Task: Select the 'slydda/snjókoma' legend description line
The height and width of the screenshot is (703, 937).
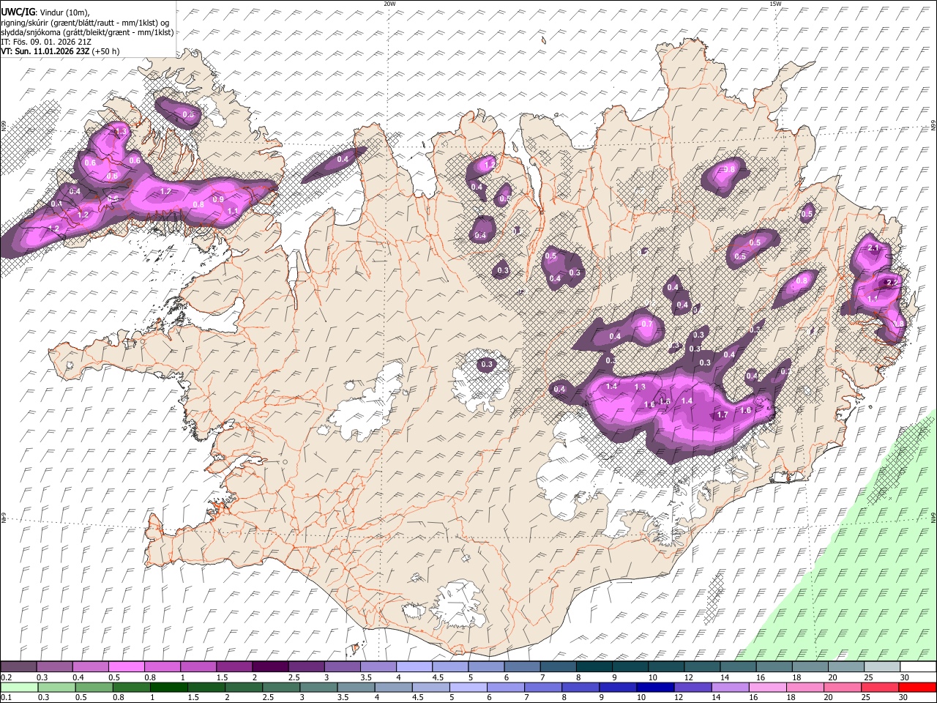Action: (x=88, y=32)
